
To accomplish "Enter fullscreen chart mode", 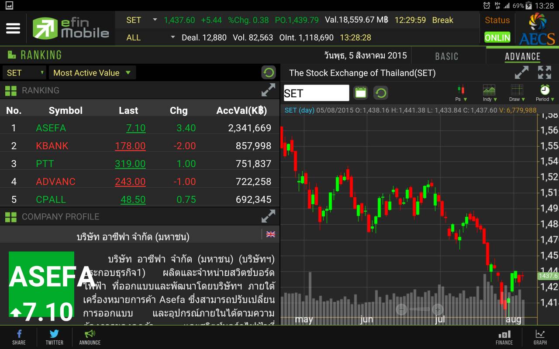I will [x=545, y=72].
